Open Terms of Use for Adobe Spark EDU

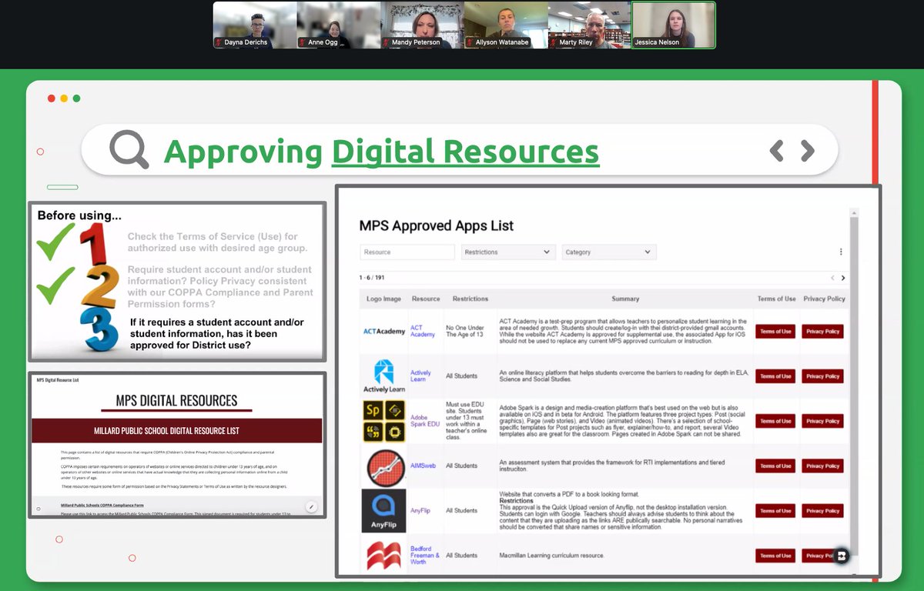tap(775, 421)
